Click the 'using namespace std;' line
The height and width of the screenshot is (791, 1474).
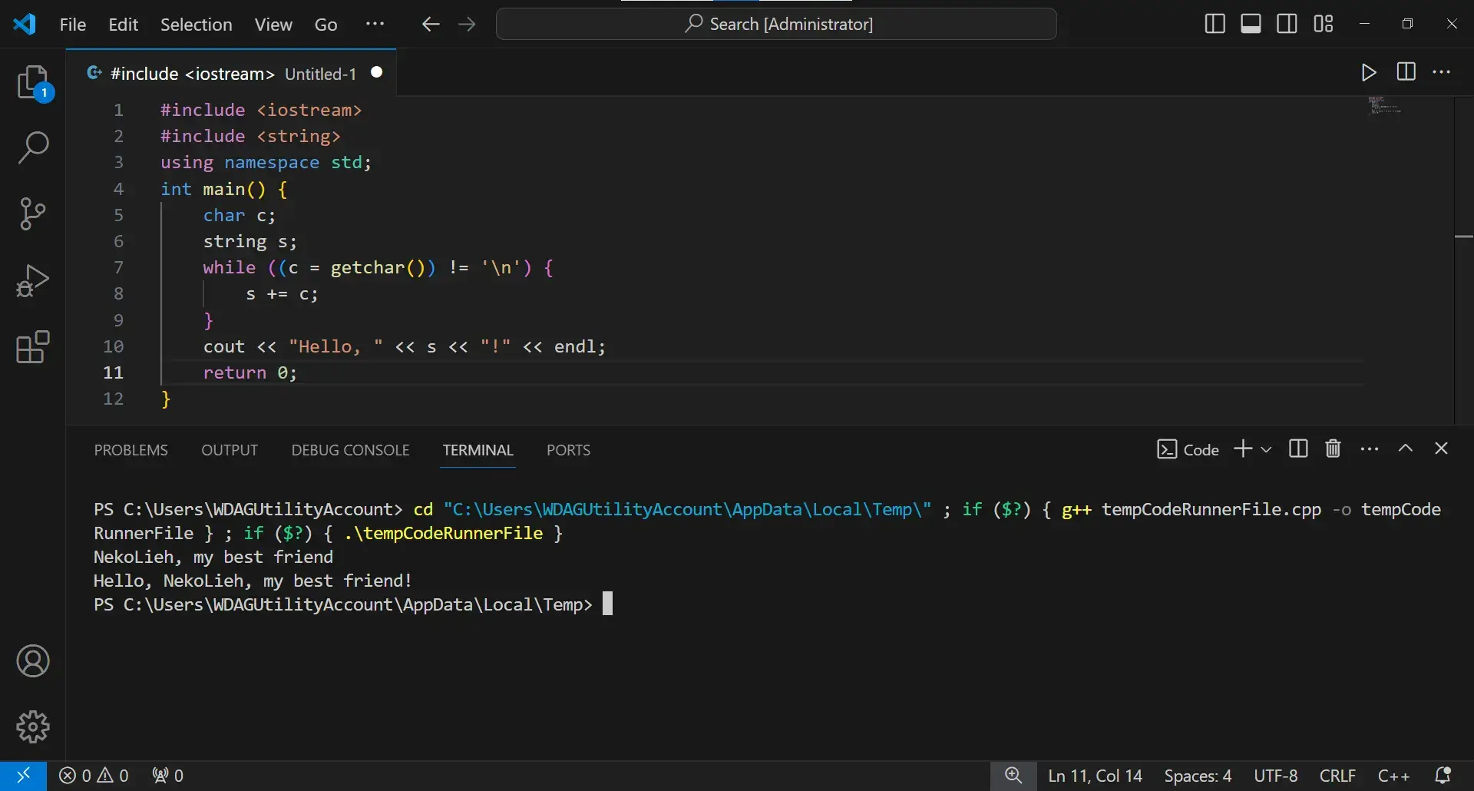click(x=266, y=162)
